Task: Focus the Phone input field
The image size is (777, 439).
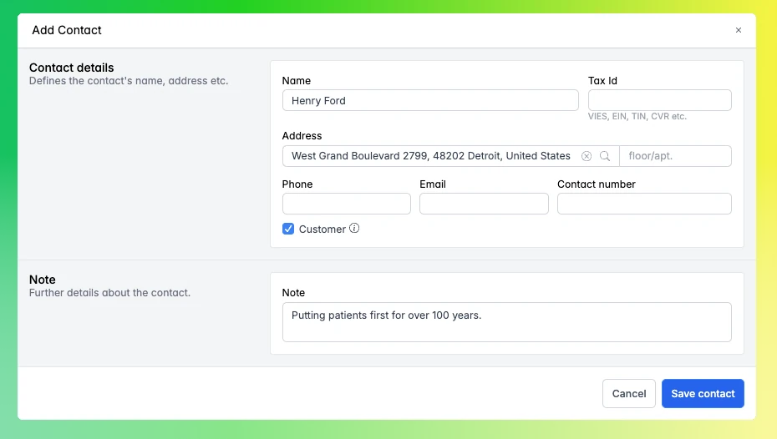Action: (x=346, y=204)
